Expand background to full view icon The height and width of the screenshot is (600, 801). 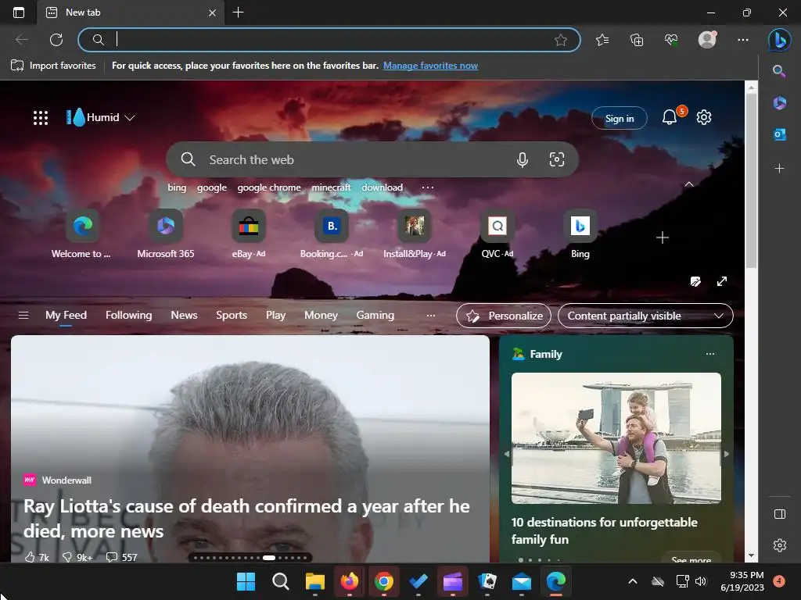722,281
